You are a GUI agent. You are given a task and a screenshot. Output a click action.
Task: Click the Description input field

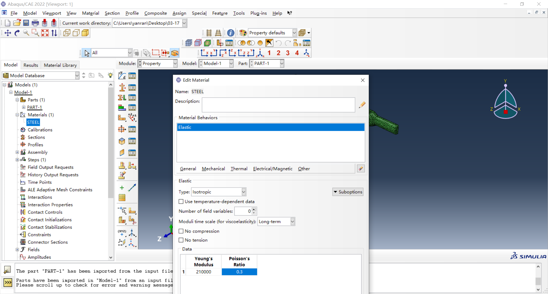tap(278, 105)
